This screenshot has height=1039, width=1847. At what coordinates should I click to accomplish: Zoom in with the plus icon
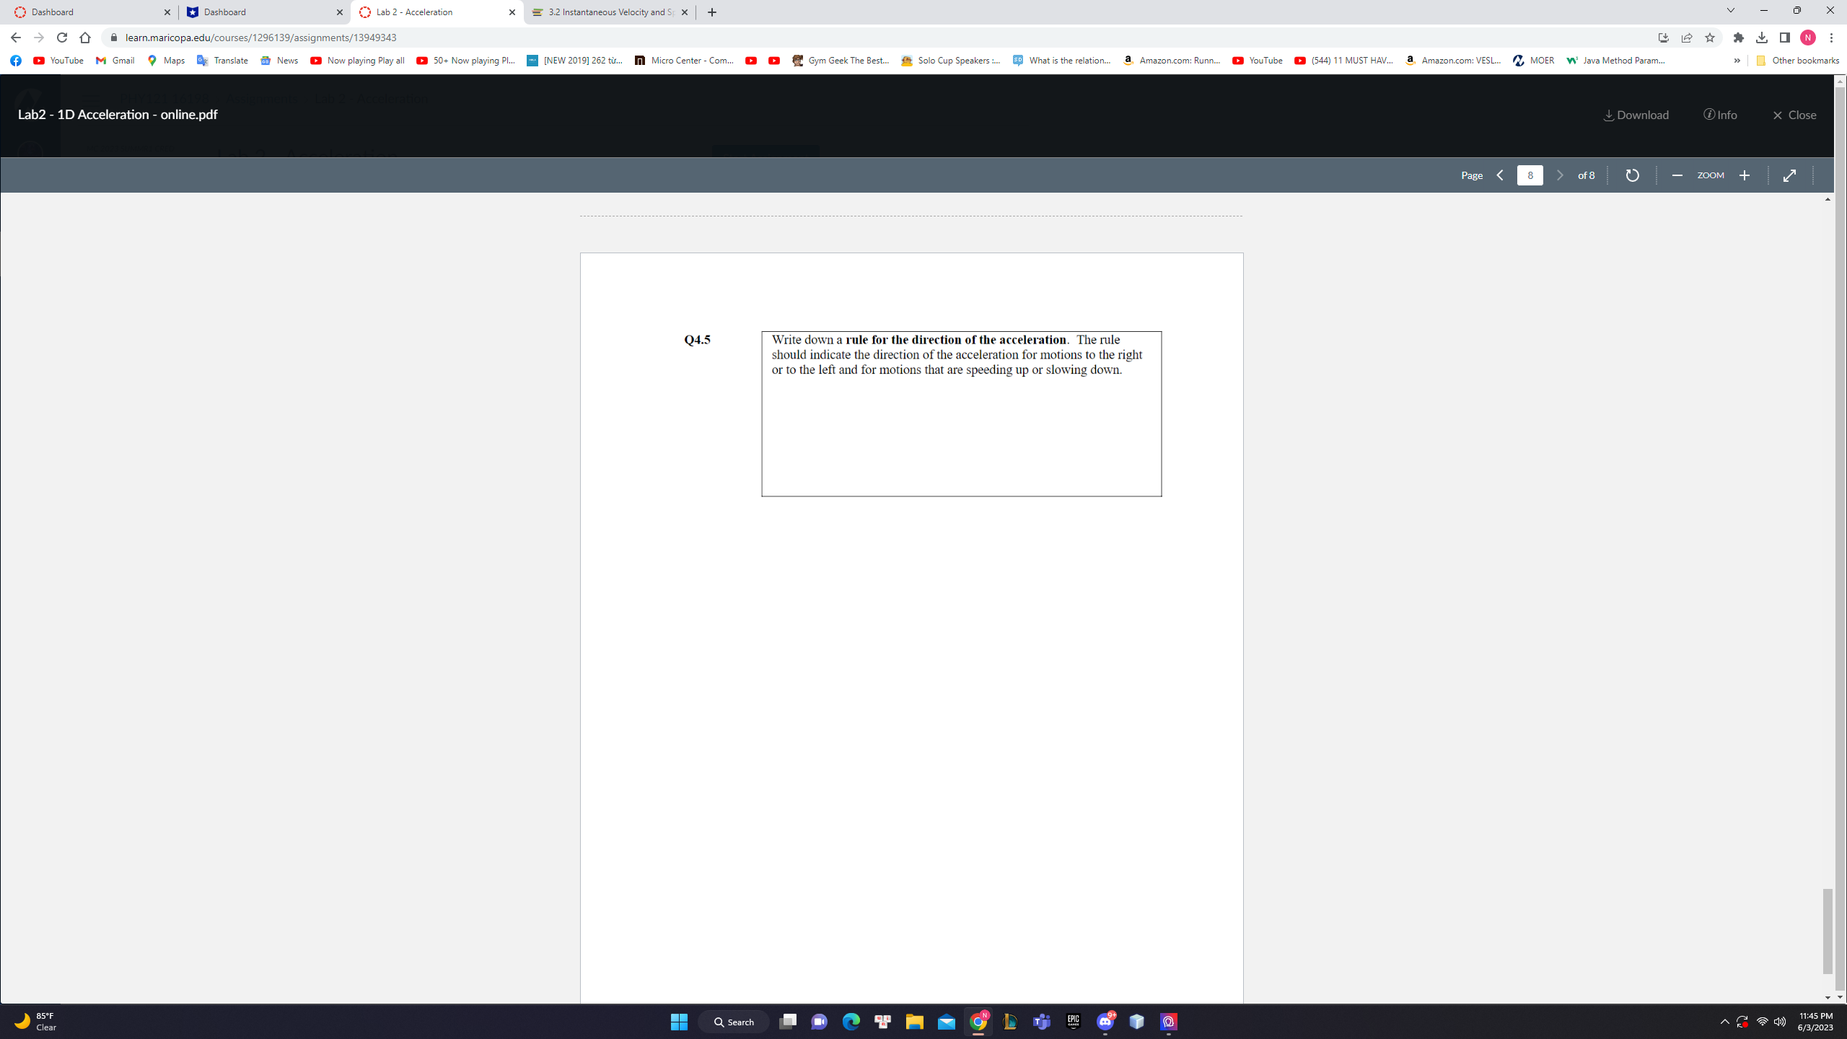pyautogui.click(x=1745, y=175)
